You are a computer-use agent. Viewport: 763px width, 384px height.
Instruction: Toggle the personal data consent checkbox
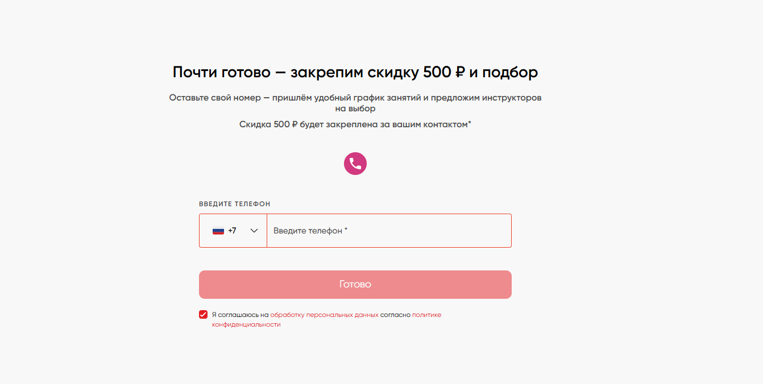click(203, 315)
